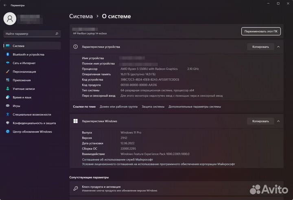Viewport: 293px width, 200px height.
Task: Click 'Windows Feature Experience Pack' value
Action: (x=155, y=154)
